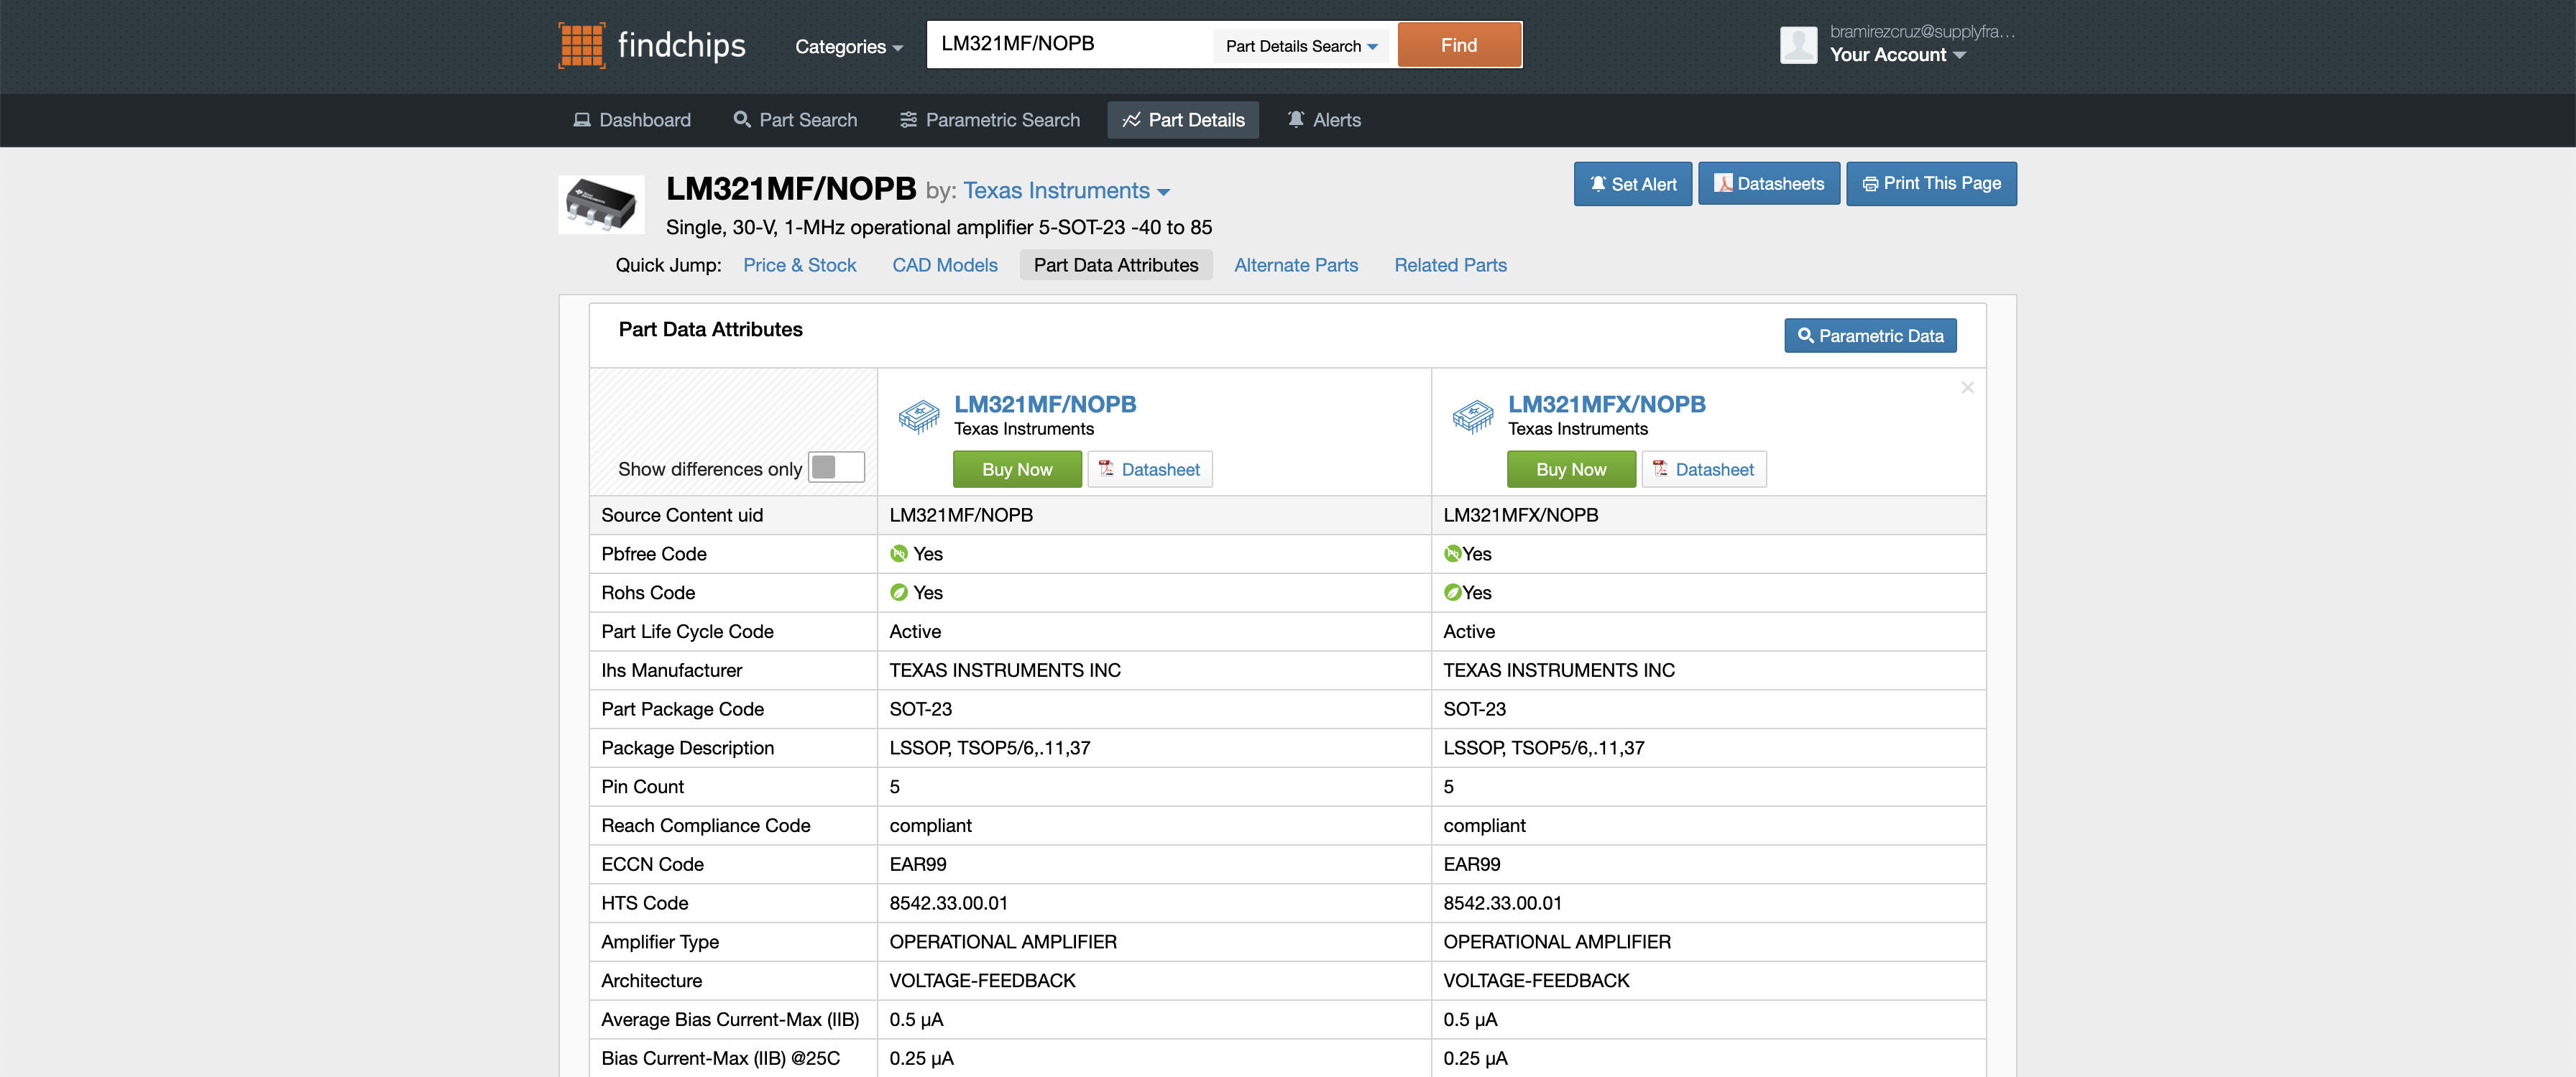
Task: Click the Parametric Search sliders icon
Action: pos(908,120)
